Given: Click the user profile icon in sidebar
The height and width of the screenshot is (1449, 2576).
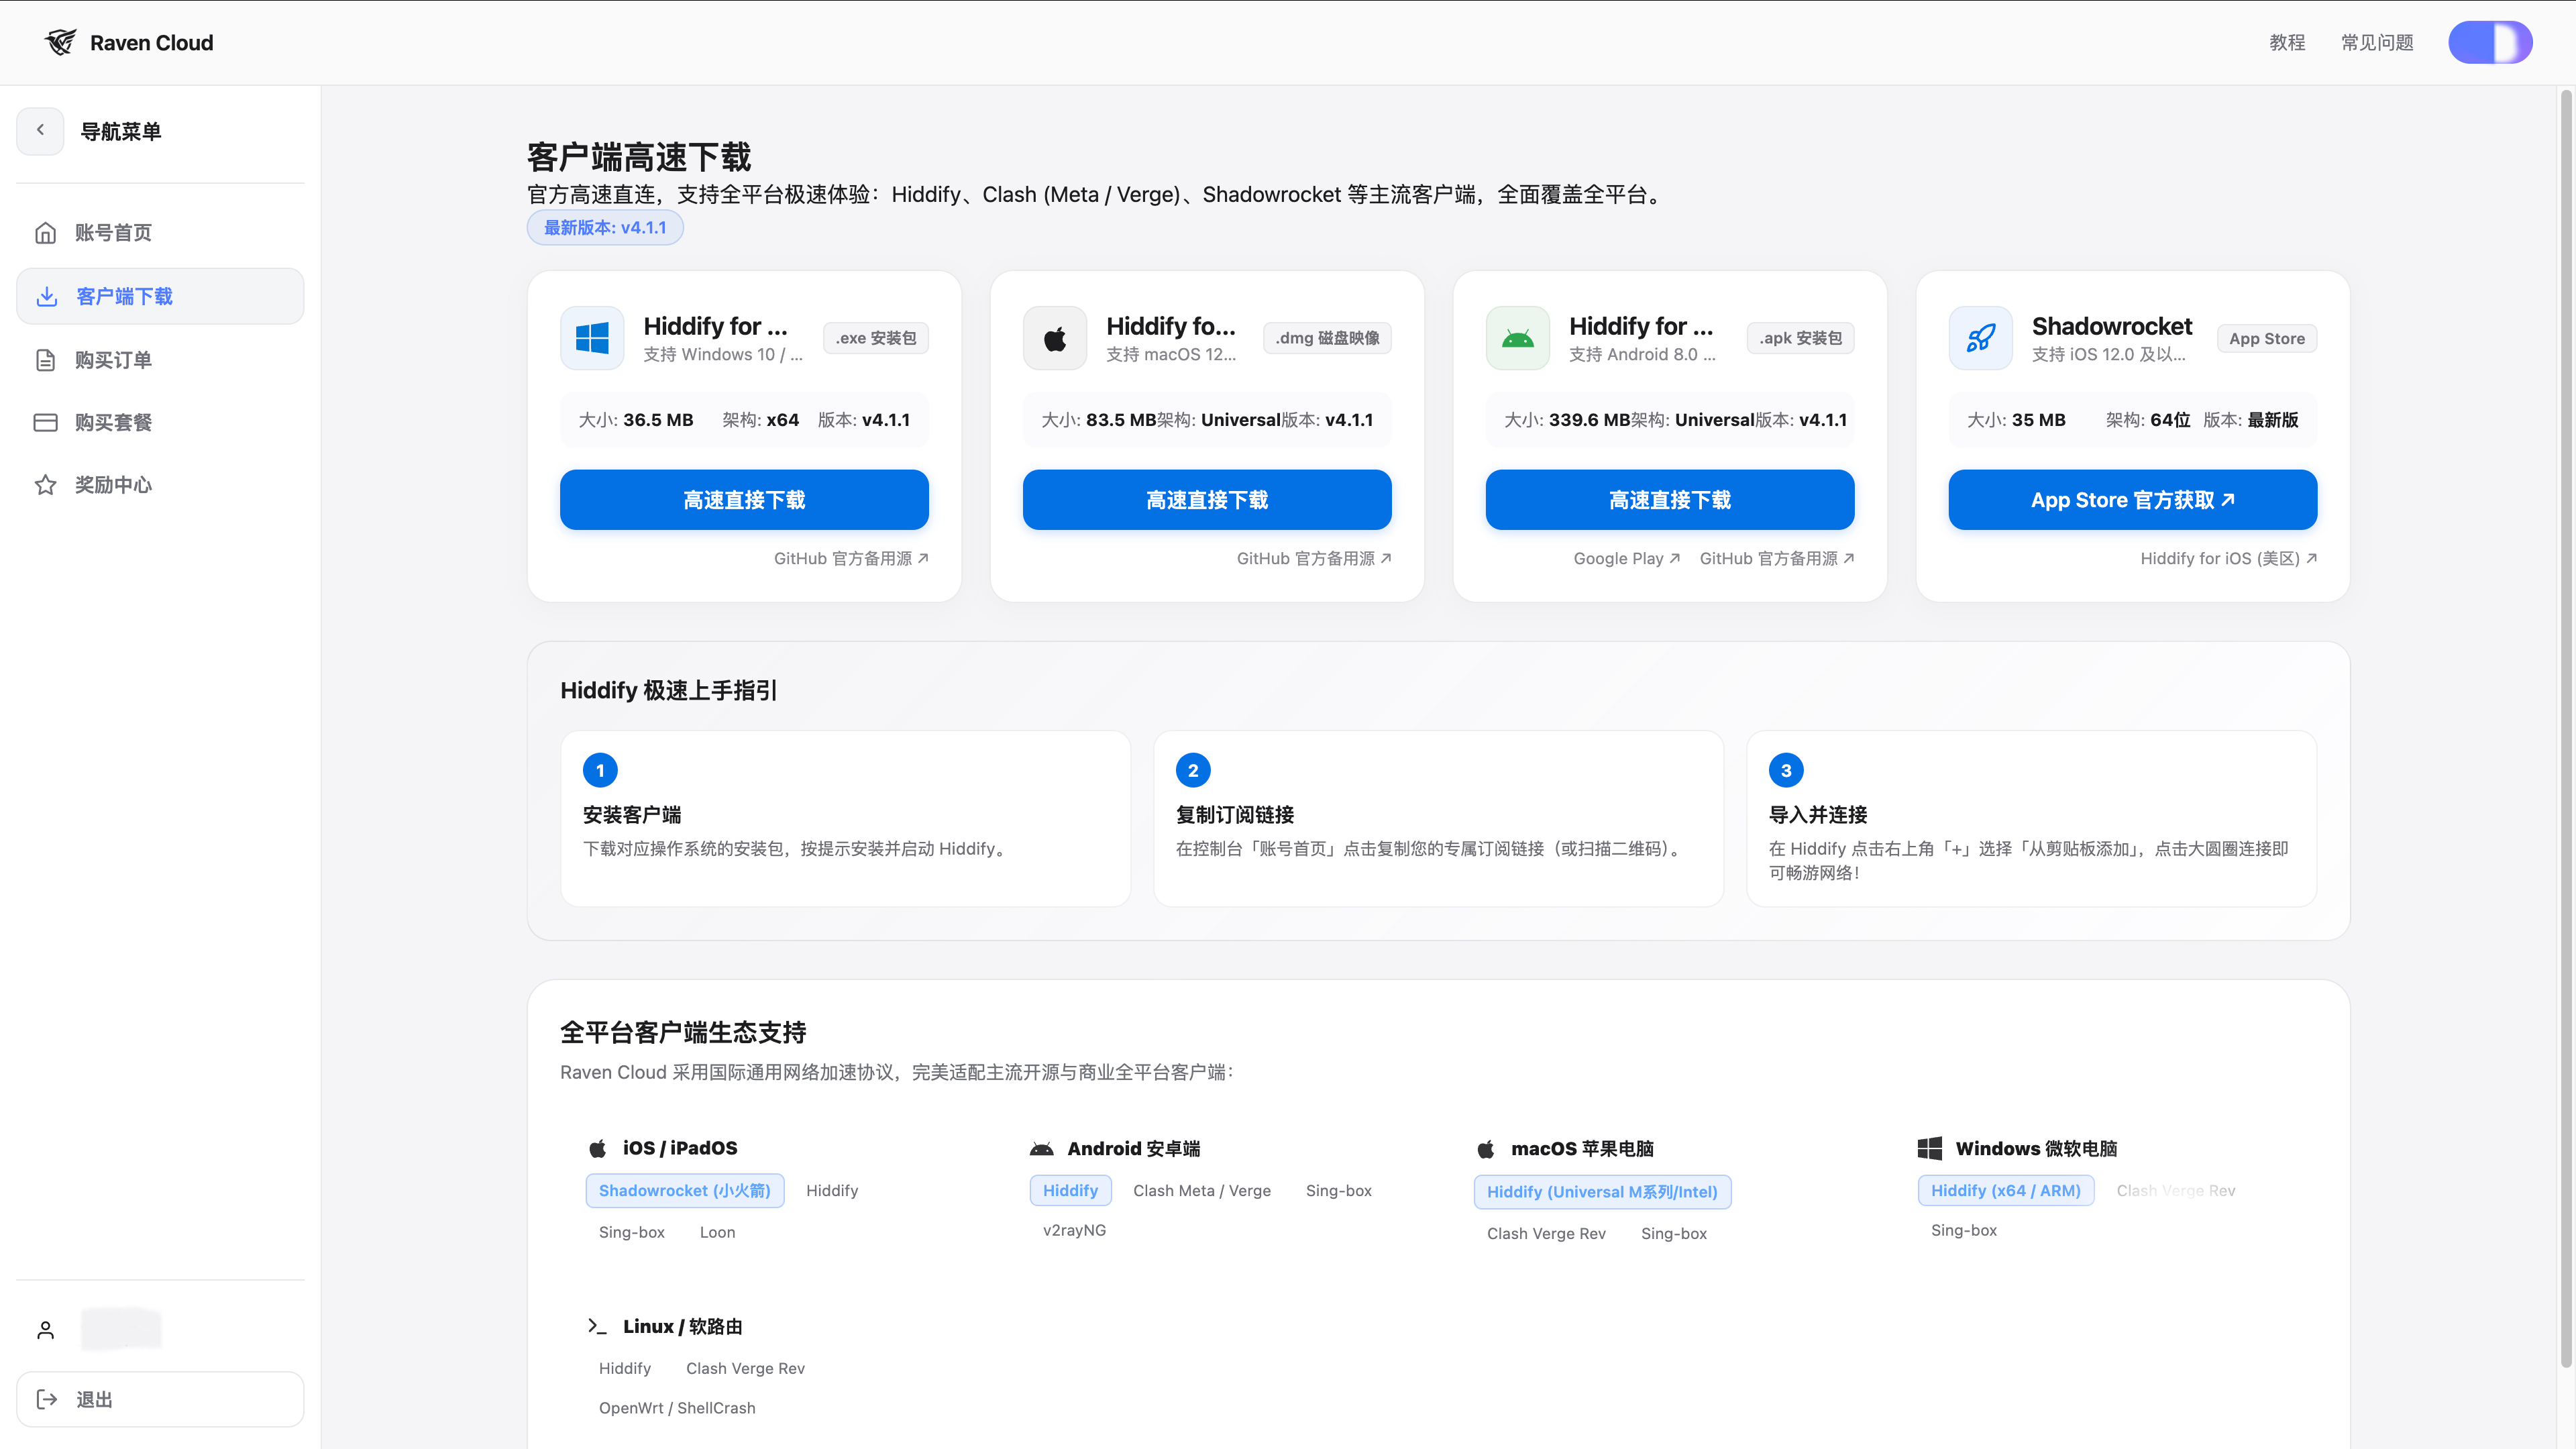Looking at the screenshot, I should coord(45,1330).
